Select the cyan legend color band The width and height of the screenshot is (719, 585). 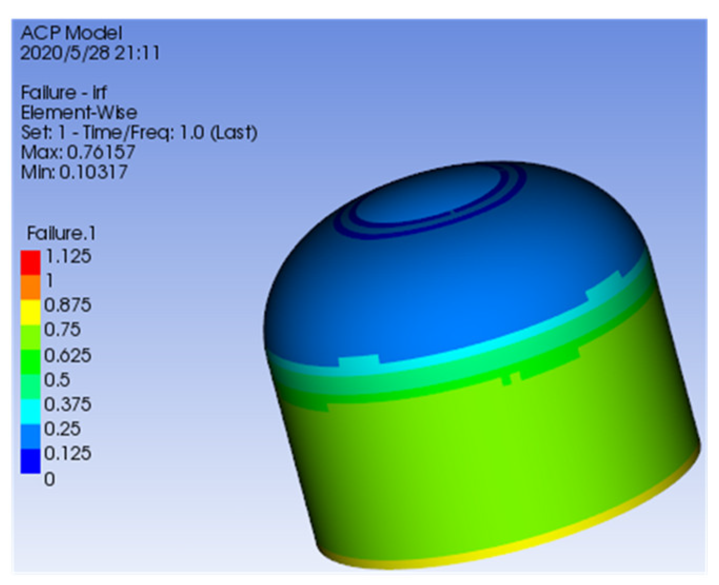[31, 411]
